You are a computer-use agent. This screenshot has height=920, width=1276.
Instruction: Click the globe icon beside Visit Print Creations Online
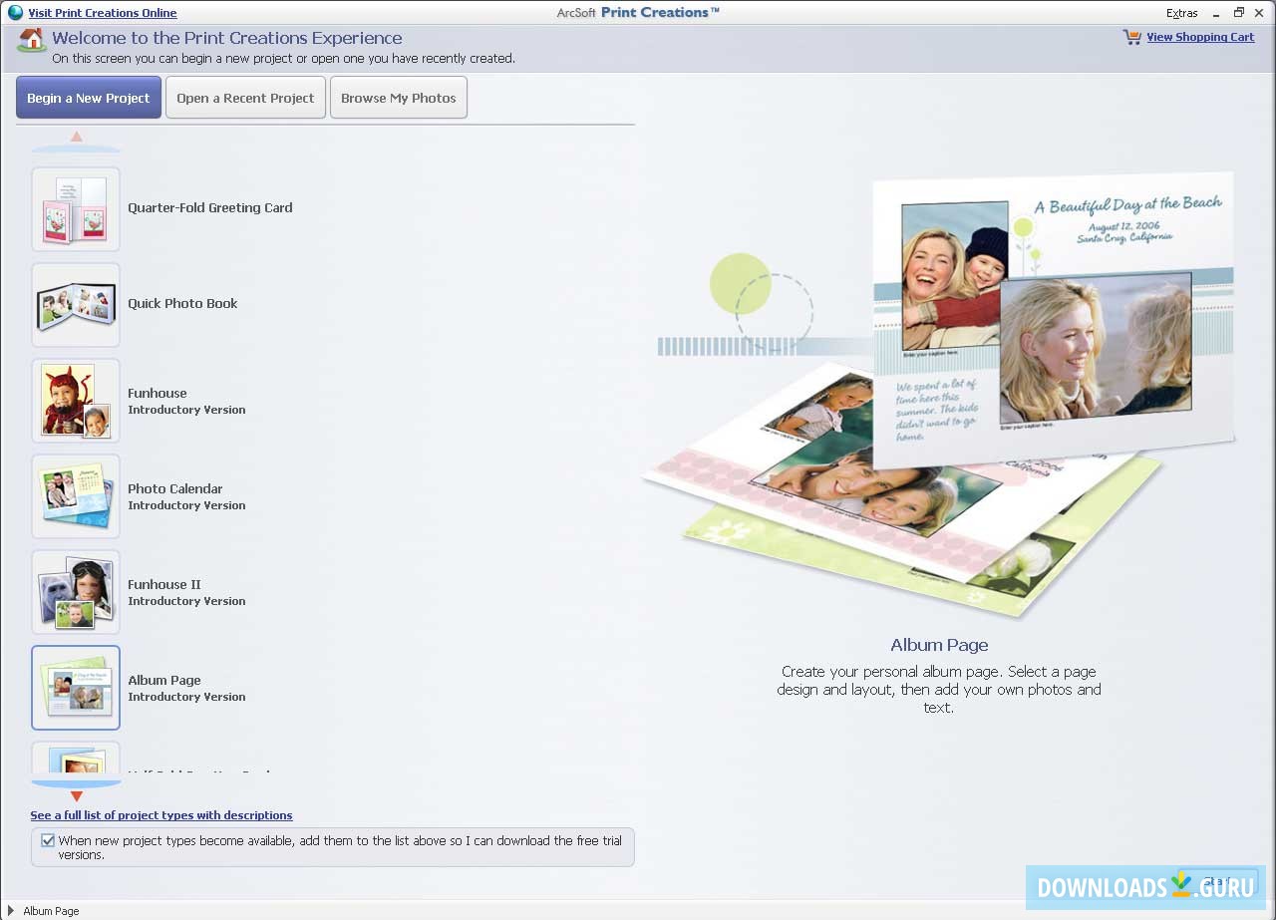(15, 13)
